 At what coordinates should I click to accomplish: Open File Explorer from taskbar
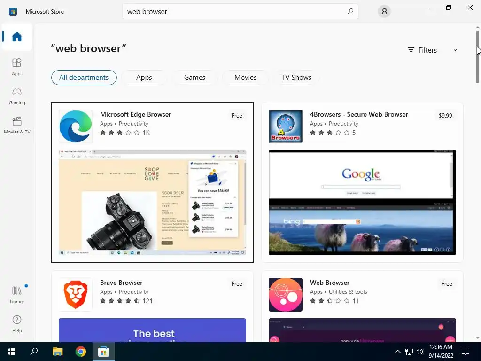click(57, 352)
